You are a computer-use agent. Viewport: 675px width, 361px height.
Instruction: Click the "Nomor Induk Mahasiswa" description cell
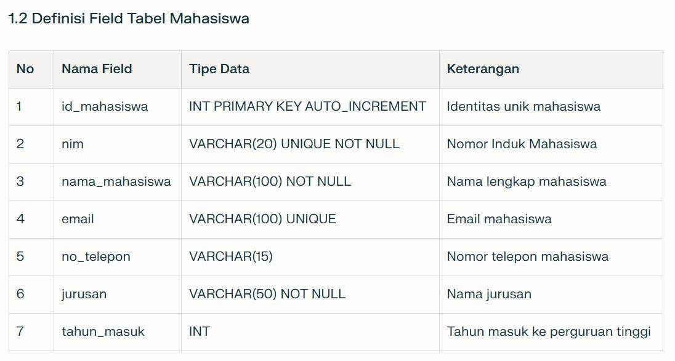pyautogui.click(x=522, y=144)
